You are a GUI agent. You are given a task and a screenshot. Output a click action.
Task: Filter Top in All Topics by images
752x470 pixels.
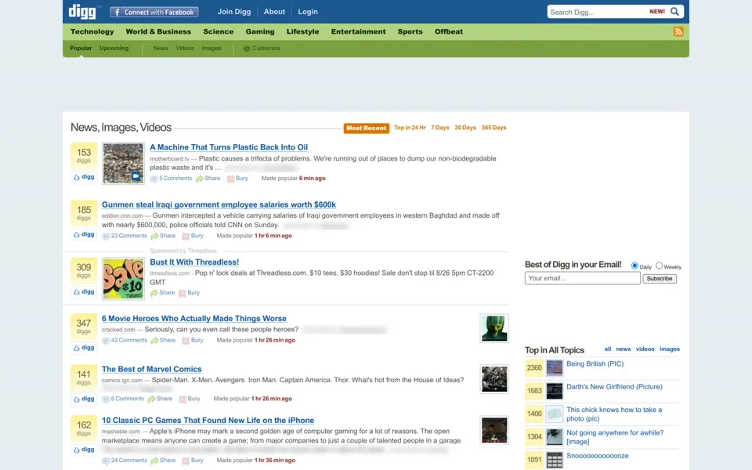(670, 349)
